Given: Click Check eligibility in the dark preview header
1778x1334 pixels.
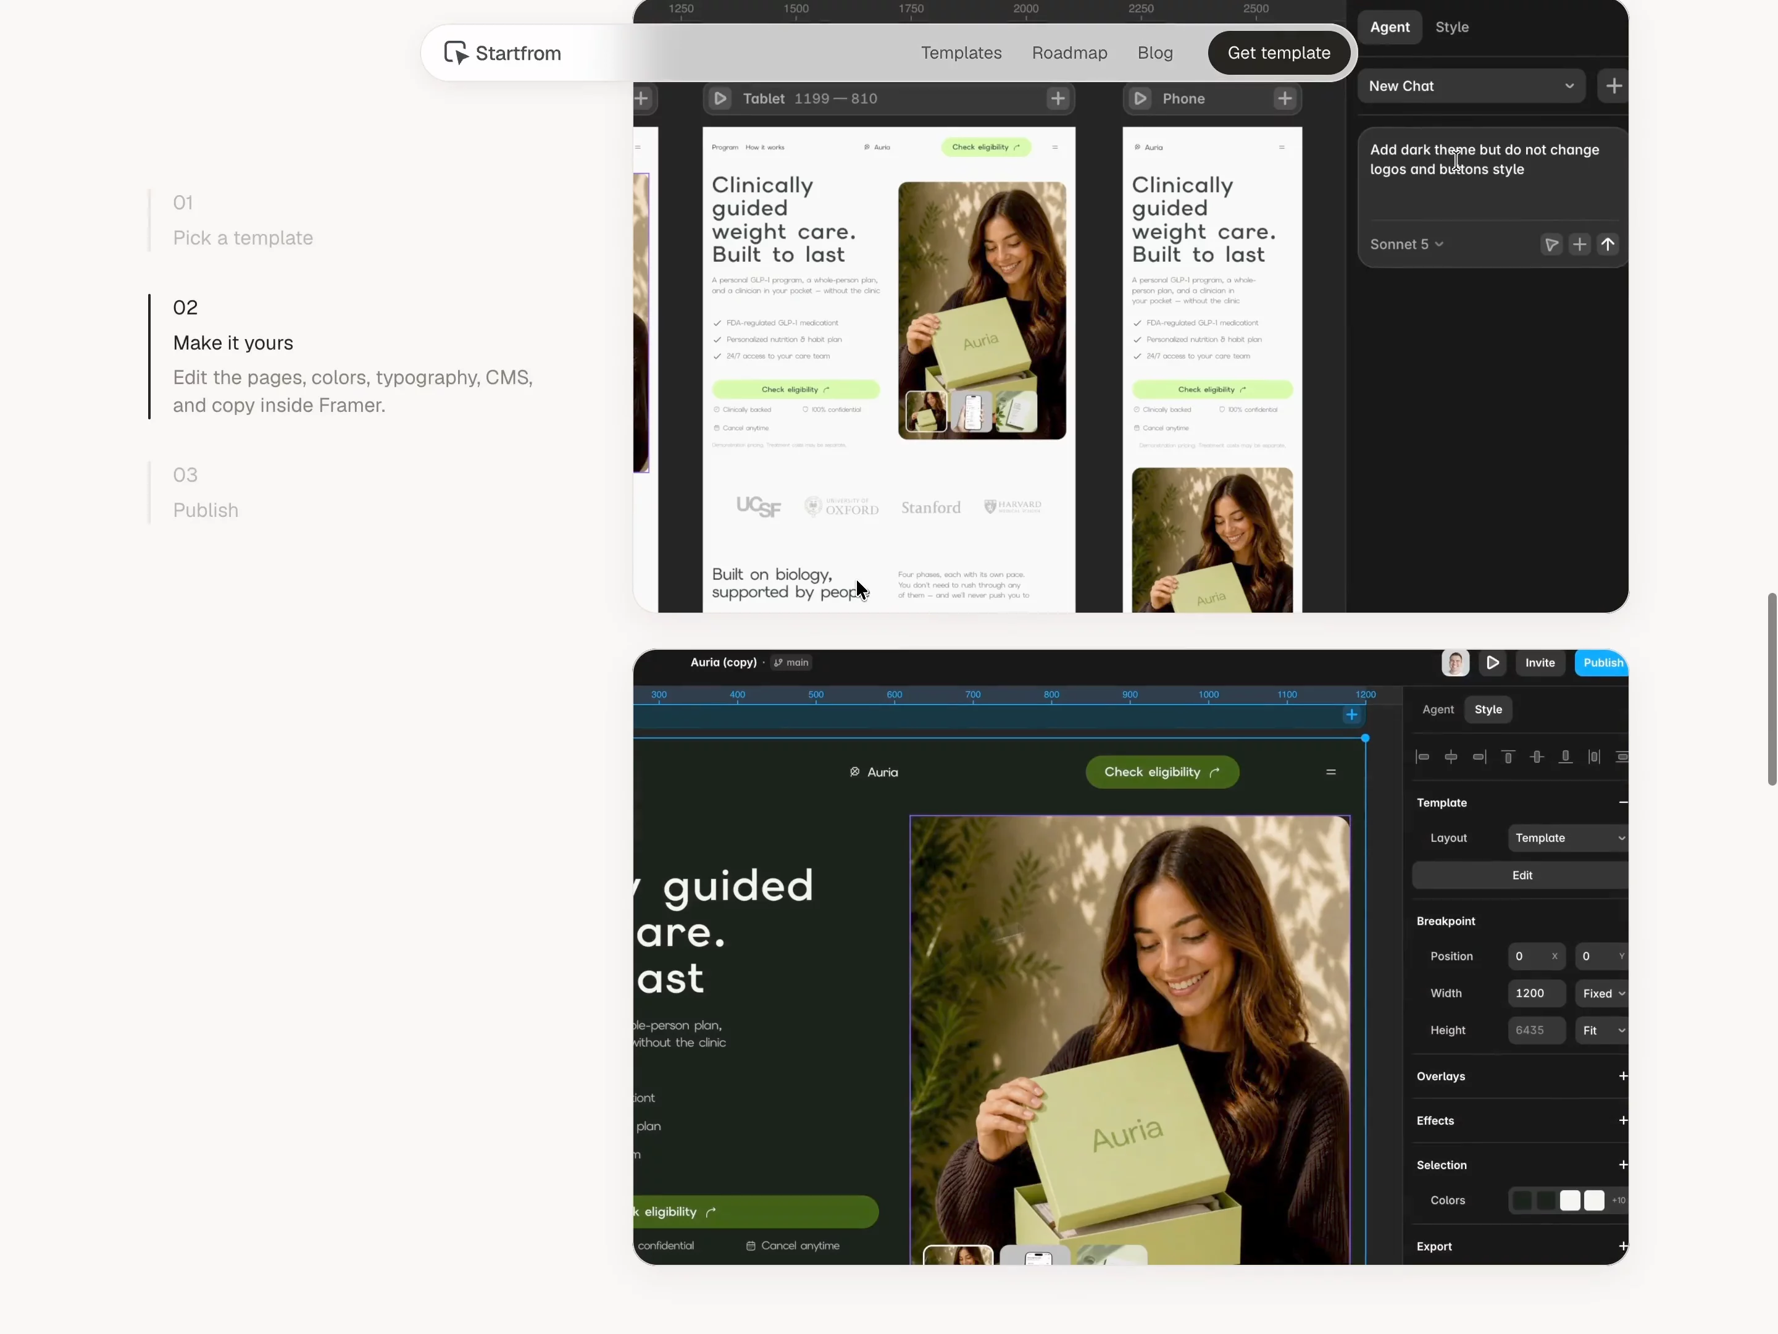Looking at the screenshot, I should click(x=1162, y=772).
